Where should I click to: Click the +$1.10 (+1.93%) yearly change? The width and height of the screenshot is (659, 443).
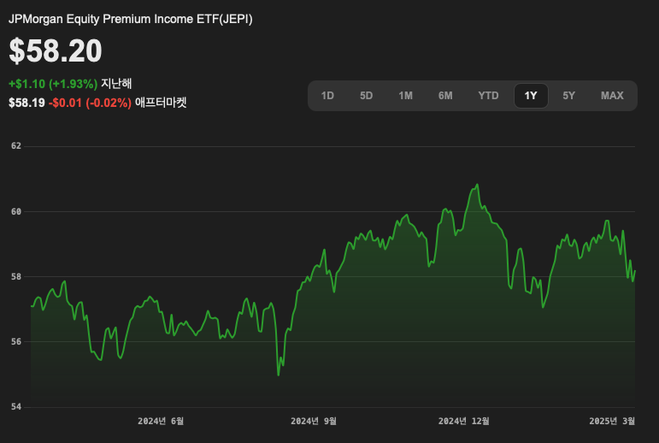tap(53, 84)
